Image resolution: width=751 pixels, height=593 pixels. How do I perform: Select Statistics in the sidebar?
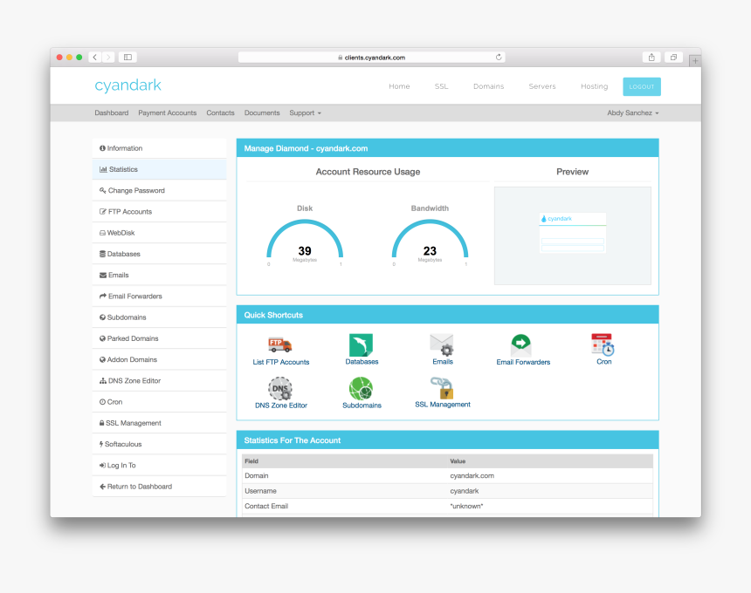[x=160, y=169]
